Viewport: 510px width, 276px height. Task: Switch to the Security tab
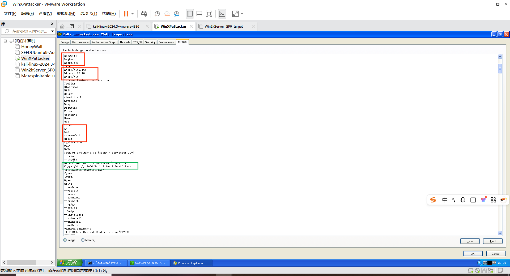[150, 42]
